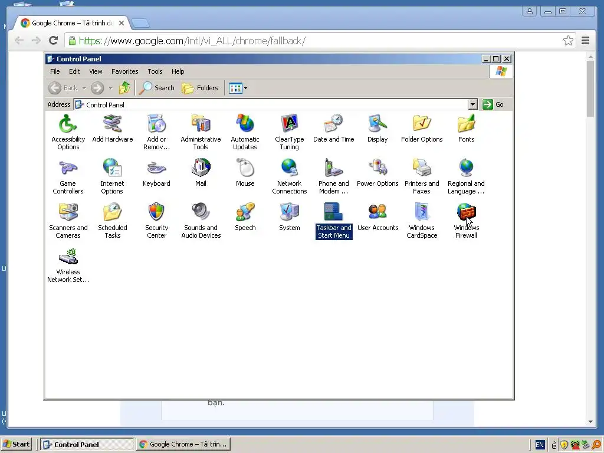This screenshot has height=453, width=604.
Task: Click the EN language bar indicator
Action: pyautogui.click(x=540, y=445)
